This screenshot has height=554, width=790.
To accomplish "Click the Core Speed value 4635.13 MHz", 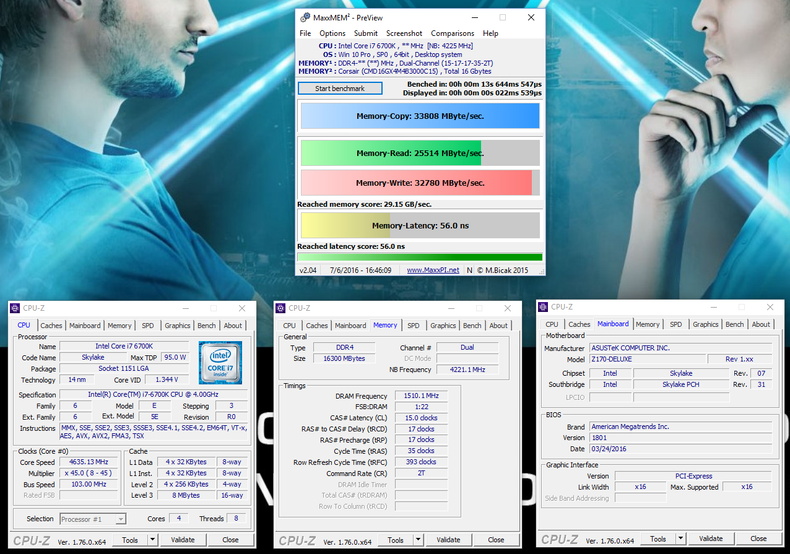I will (89, 462).
